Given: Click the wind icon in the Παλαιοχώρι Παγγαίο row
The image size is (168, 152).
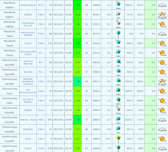Looking at the screenshot, I should pos(118,23).
